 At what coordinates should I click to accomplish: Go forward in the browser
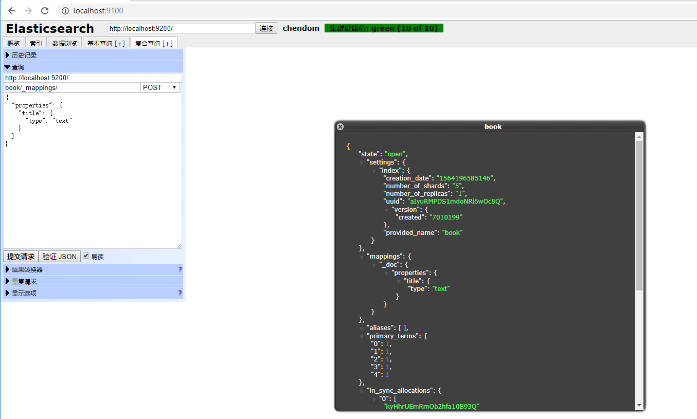pyautogui.click(x=28, y=10)
